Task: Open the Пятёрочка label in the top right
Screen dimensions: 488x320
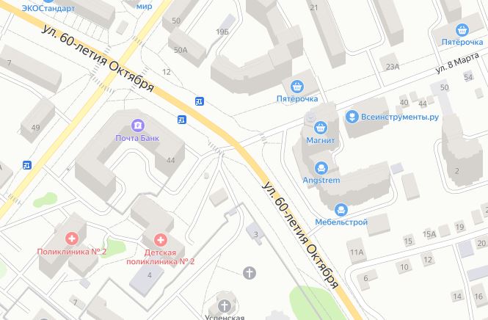Action: 462,42
